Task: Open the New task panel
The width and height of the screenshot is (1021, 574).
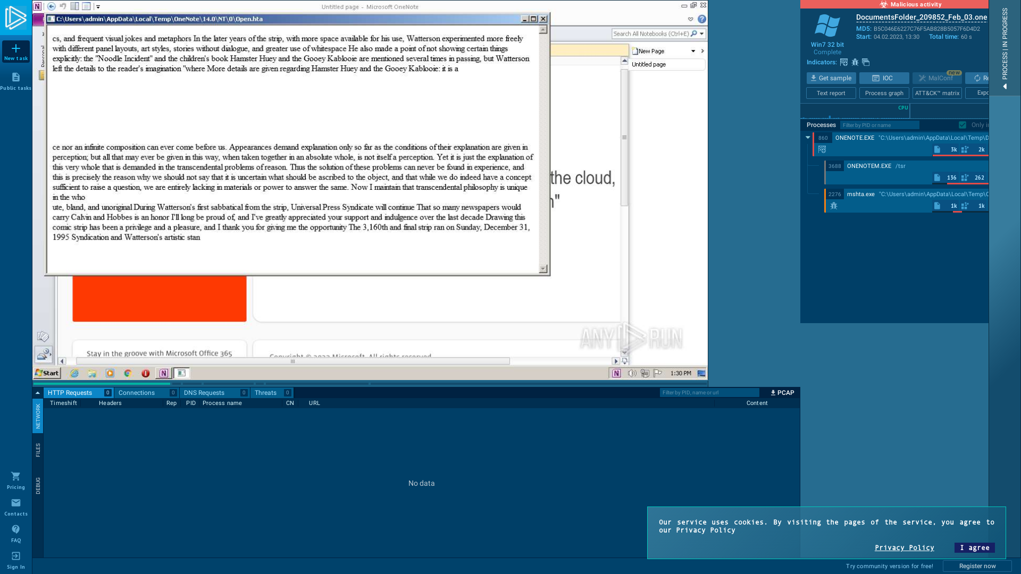Action: [16, 52]
